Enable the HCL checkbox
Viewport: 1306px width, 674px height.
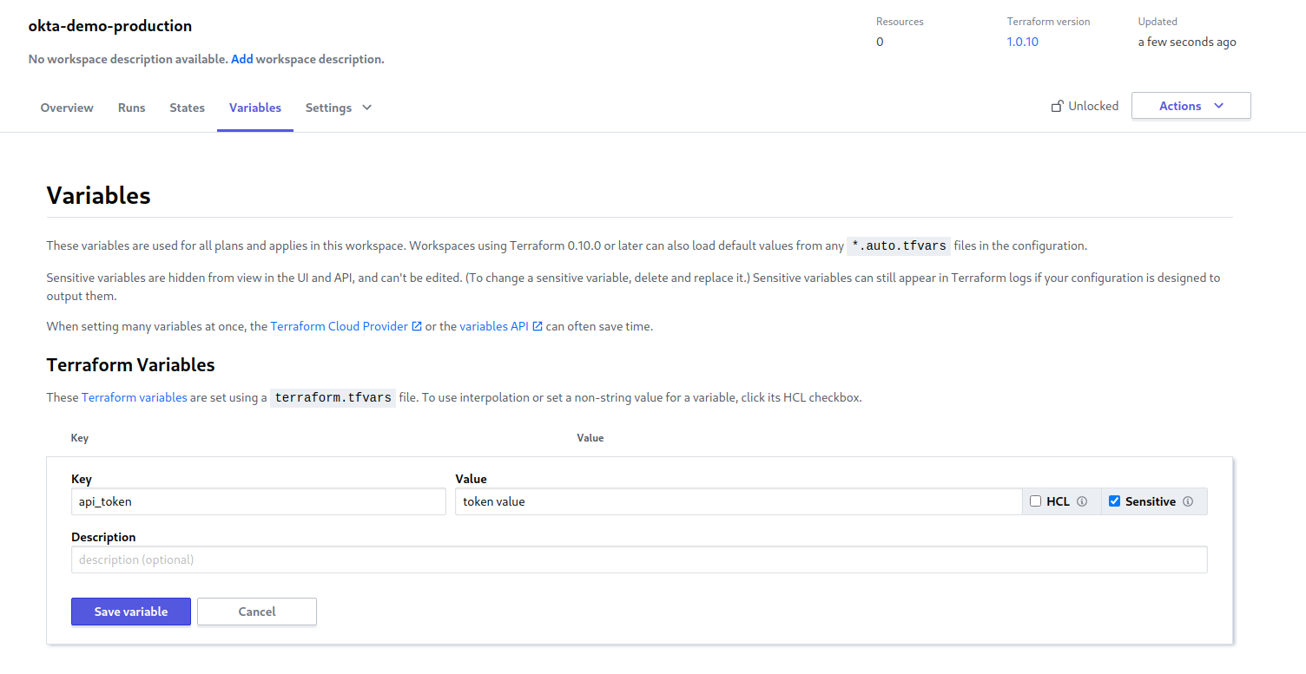[1035, 501]
